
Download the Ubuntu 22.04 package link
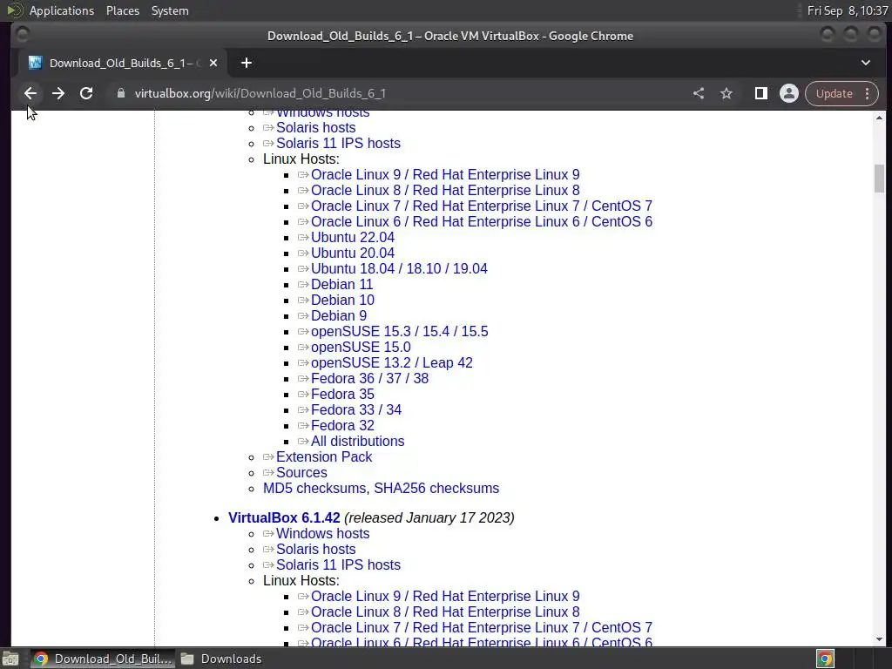(x=352, y=237)
